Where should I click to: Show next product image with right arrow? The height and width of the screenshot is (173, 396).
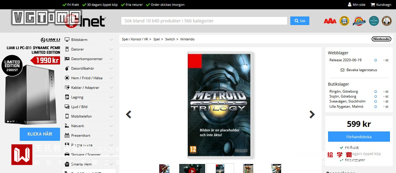click(x=312, y=114)
